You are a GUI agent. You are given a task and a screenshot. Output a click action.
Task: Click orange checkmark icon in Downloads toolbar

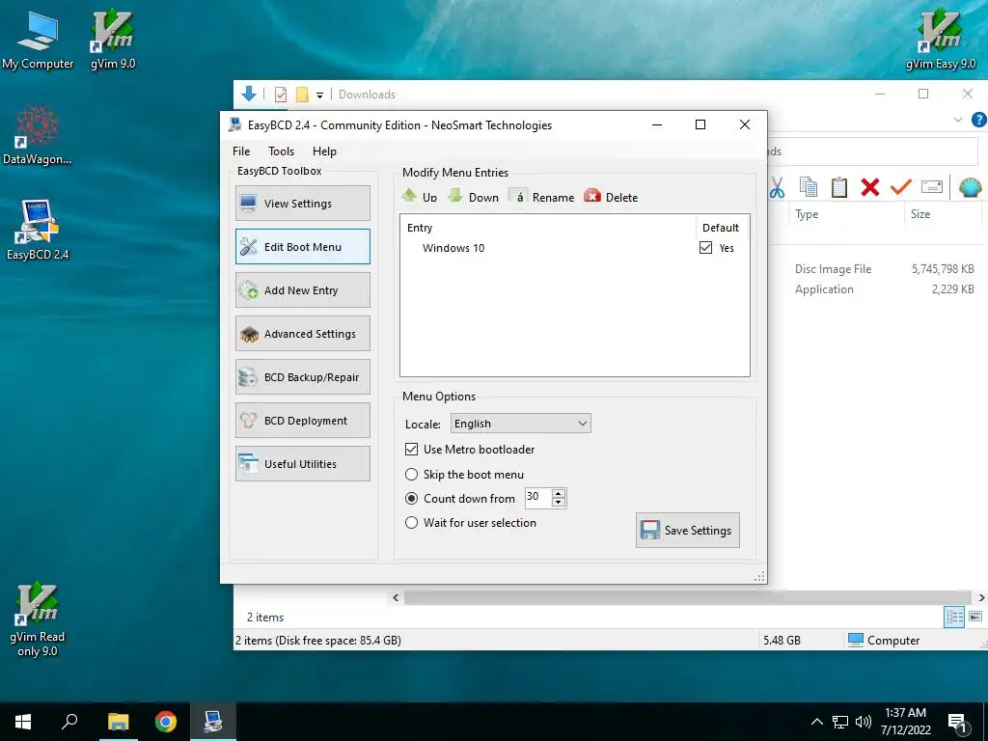[x=901, y=187]
